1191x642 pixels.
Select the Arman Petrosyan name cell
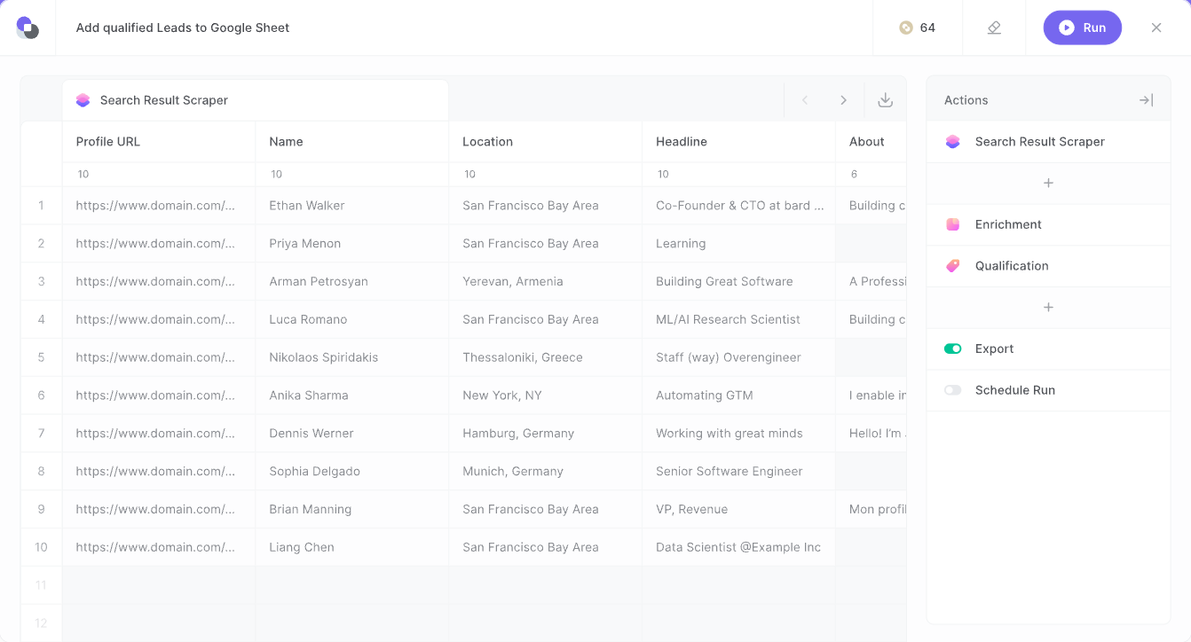352,282
